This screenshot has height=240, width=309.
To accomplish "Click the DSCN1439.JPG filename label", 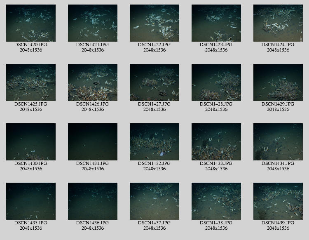I will point(278,223).
